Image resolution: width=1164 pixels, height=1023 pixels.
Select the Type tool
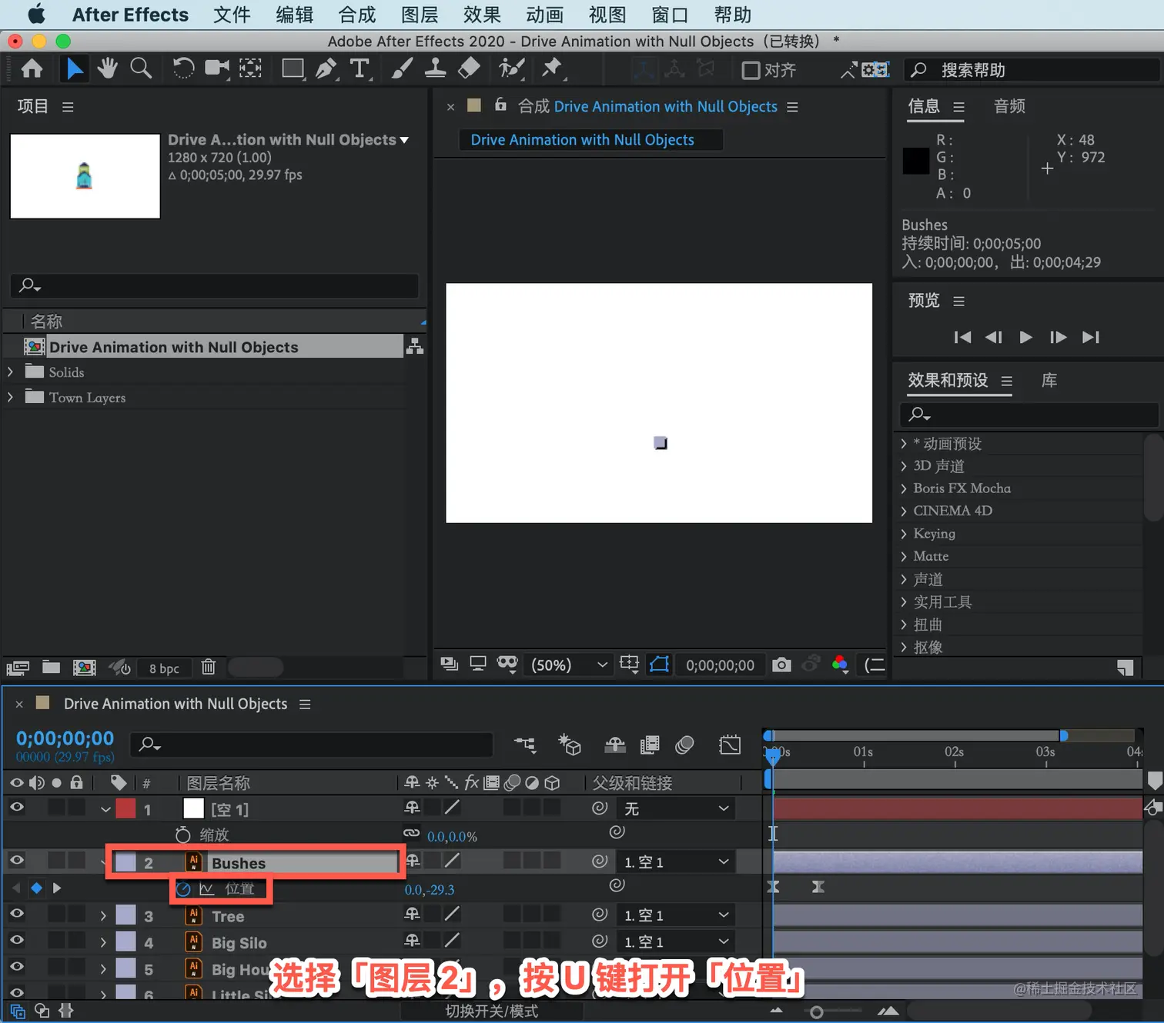(x=360, y=68)
